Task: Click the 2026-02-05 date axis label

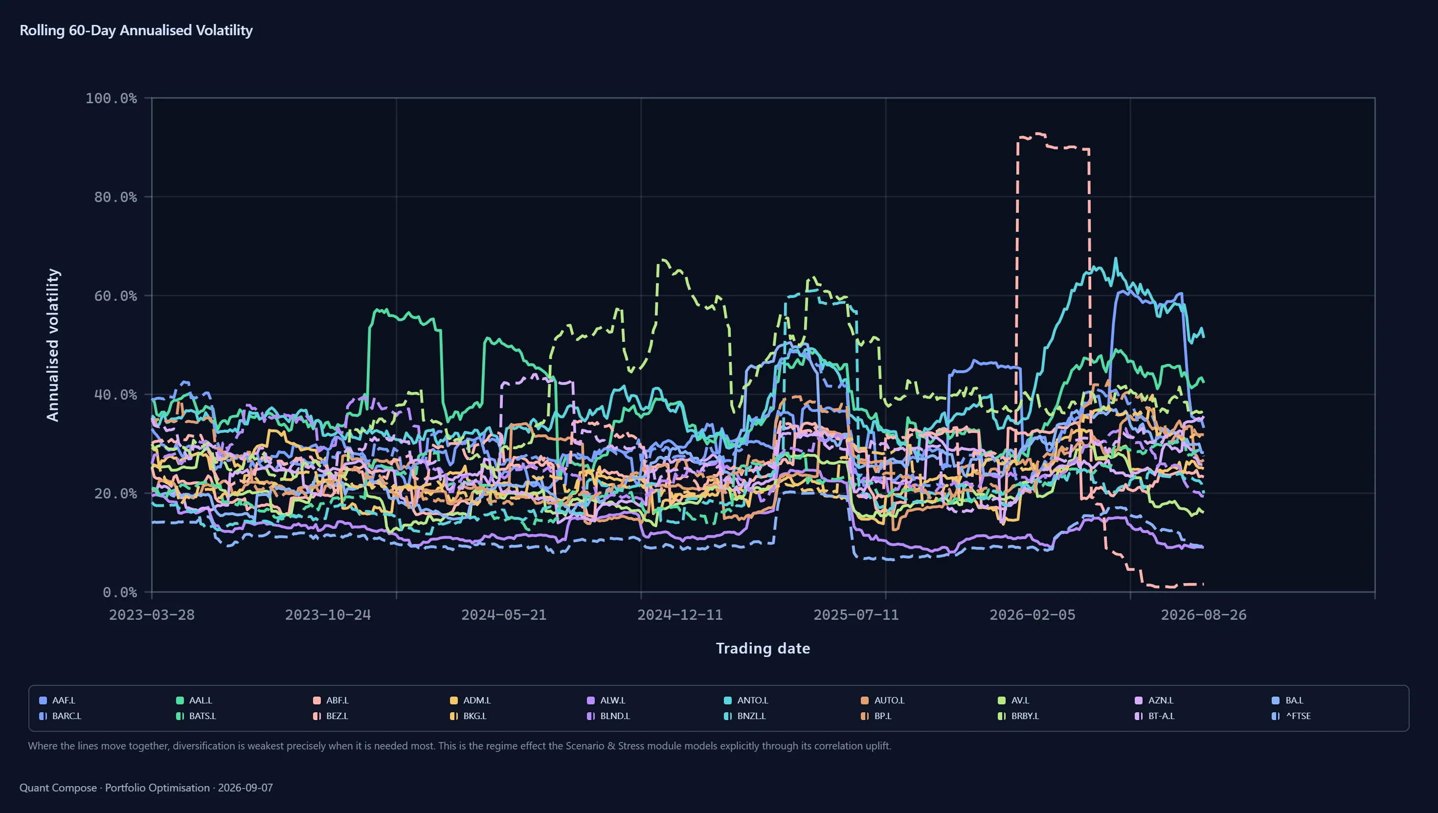Action: (x=1032, y=615)
